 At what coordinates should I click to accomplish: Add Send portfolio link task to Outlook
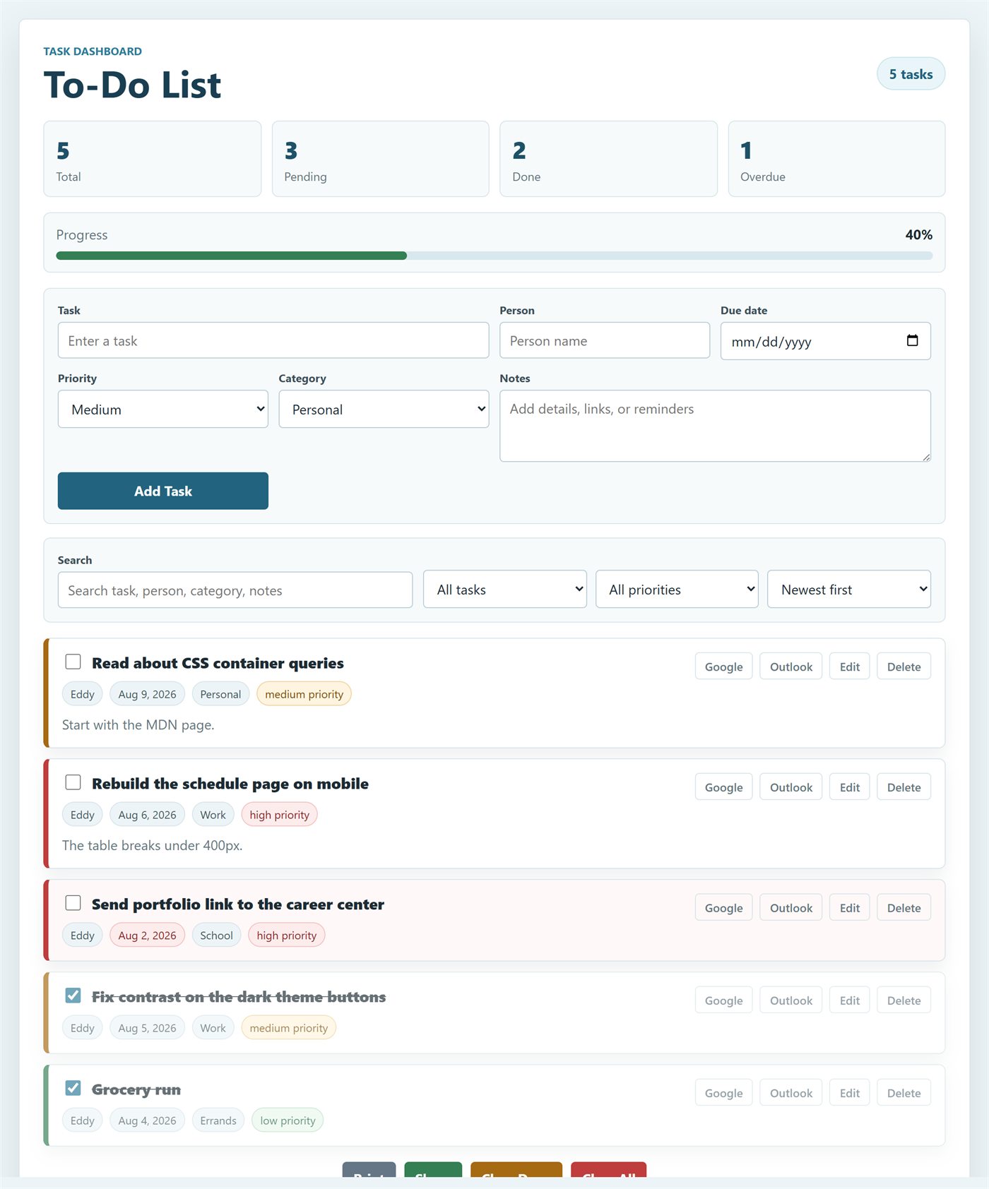click(791, 908)
